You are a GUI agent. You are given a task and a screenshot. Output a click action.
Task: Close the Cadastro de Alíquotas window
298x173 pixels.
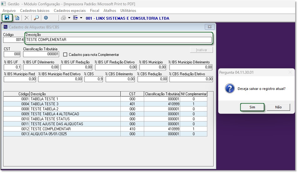tap(209, 27)
